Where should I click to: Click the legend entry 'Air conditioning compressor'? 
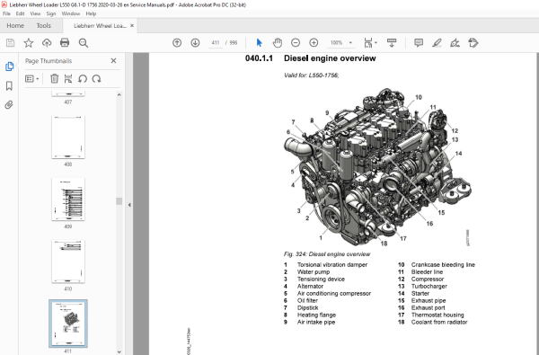point(334,293)
